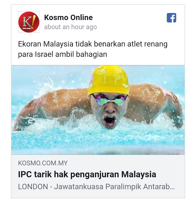Open the Kosmo Online page name
Viewport: 196px width, 199px height.
pos(69,17)
